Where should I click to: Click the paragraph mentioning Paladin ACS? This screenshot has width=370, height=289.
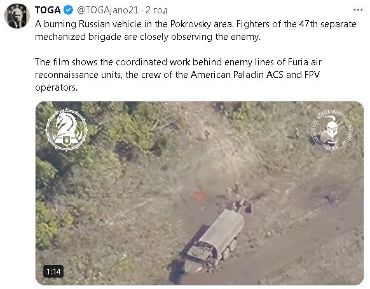(178, 75)
